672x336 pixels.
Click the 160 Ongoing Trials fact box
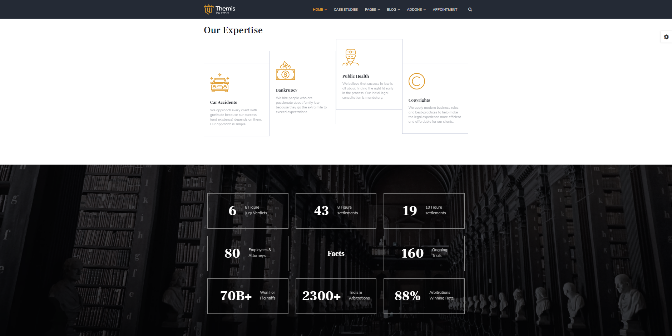click(424, 253)
